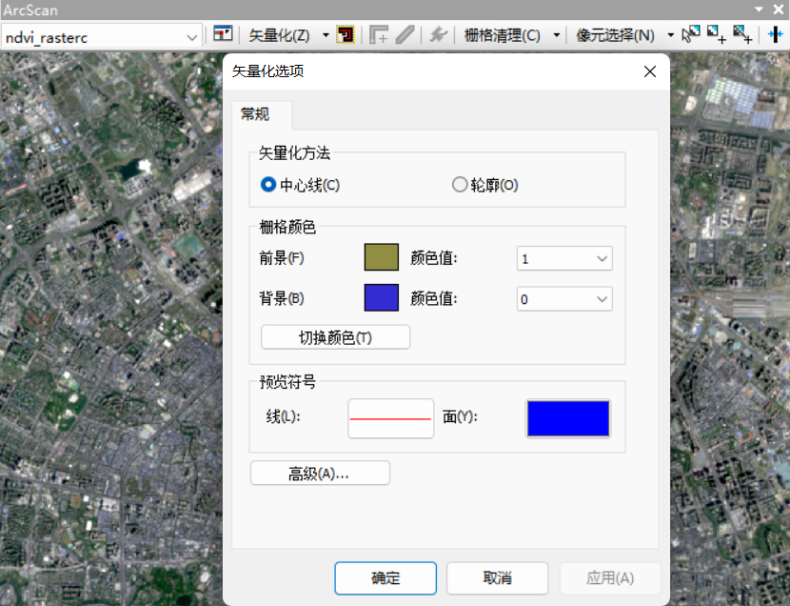Select the Vectorization Trace pencil tool

405,35
